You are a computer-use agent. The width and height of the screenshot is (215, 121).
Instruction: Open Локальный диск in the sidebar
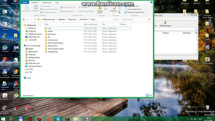[x=35, y=66]
